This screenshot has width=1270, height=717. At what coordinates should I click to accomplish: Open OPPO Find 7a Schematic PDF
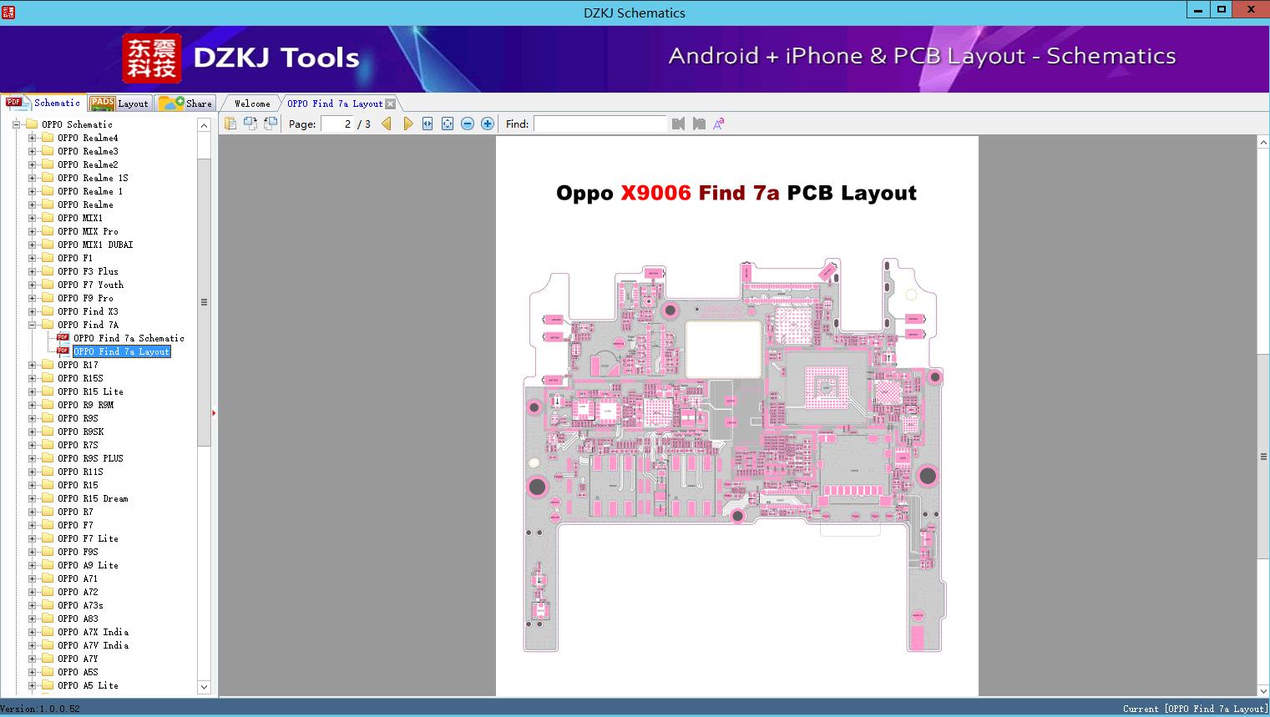click(x=129, y=338)
